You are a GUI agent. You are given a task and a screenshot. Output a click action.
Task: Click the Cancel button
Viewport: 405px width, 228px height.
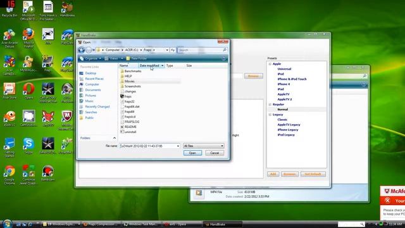tap(215, 153)
